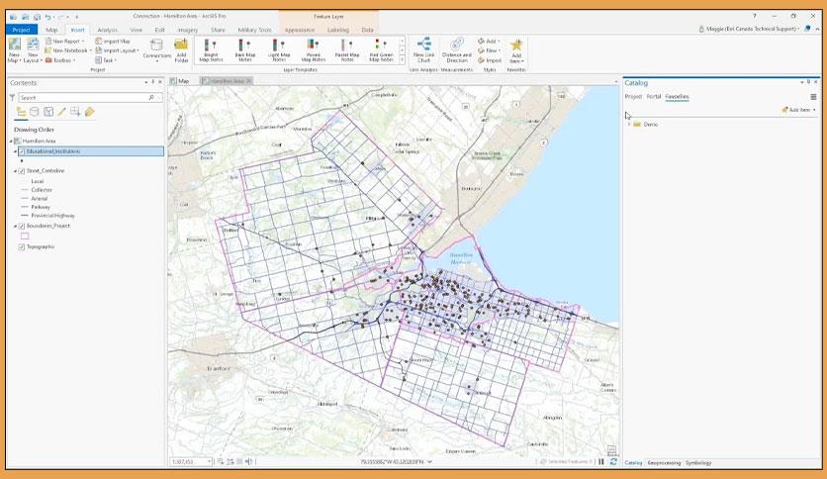The height and width of the screenshot is (479, 827).
Task: Open the Distance and Direction tool
Action: coord(457,49)
